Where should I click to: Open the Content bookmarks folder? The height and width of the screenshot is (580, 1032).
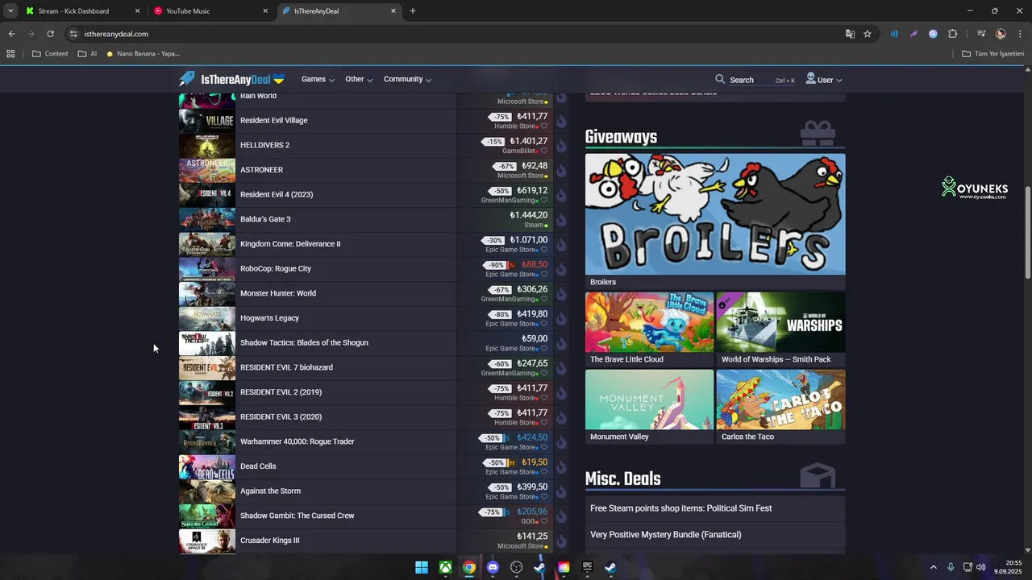(50, 54)
